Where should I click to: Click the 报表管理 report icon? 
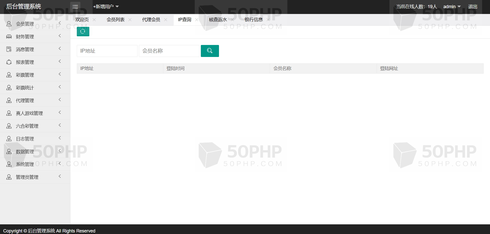(x=9, y=62)
